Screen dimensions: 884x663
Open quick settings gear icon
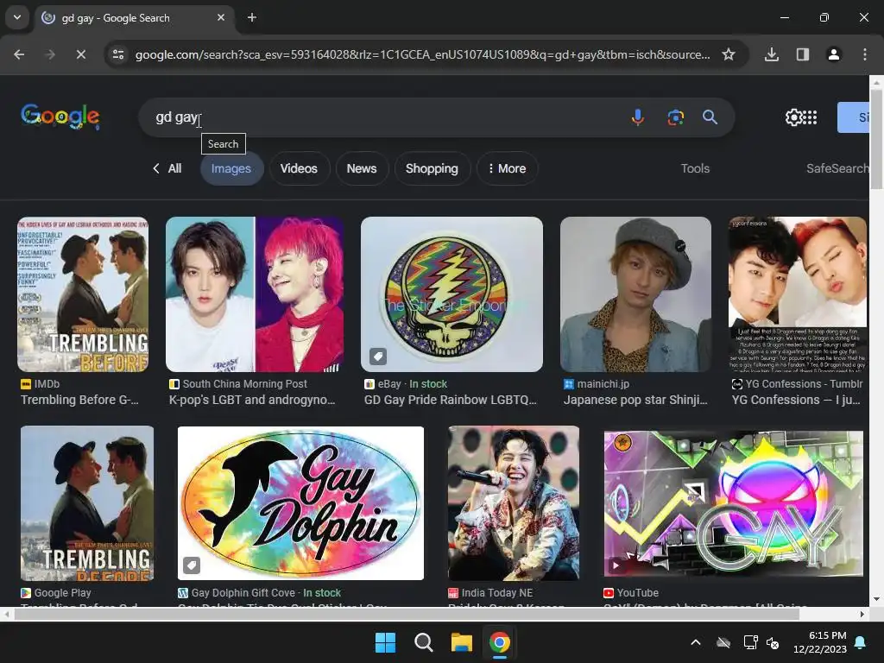coord(794,117)
